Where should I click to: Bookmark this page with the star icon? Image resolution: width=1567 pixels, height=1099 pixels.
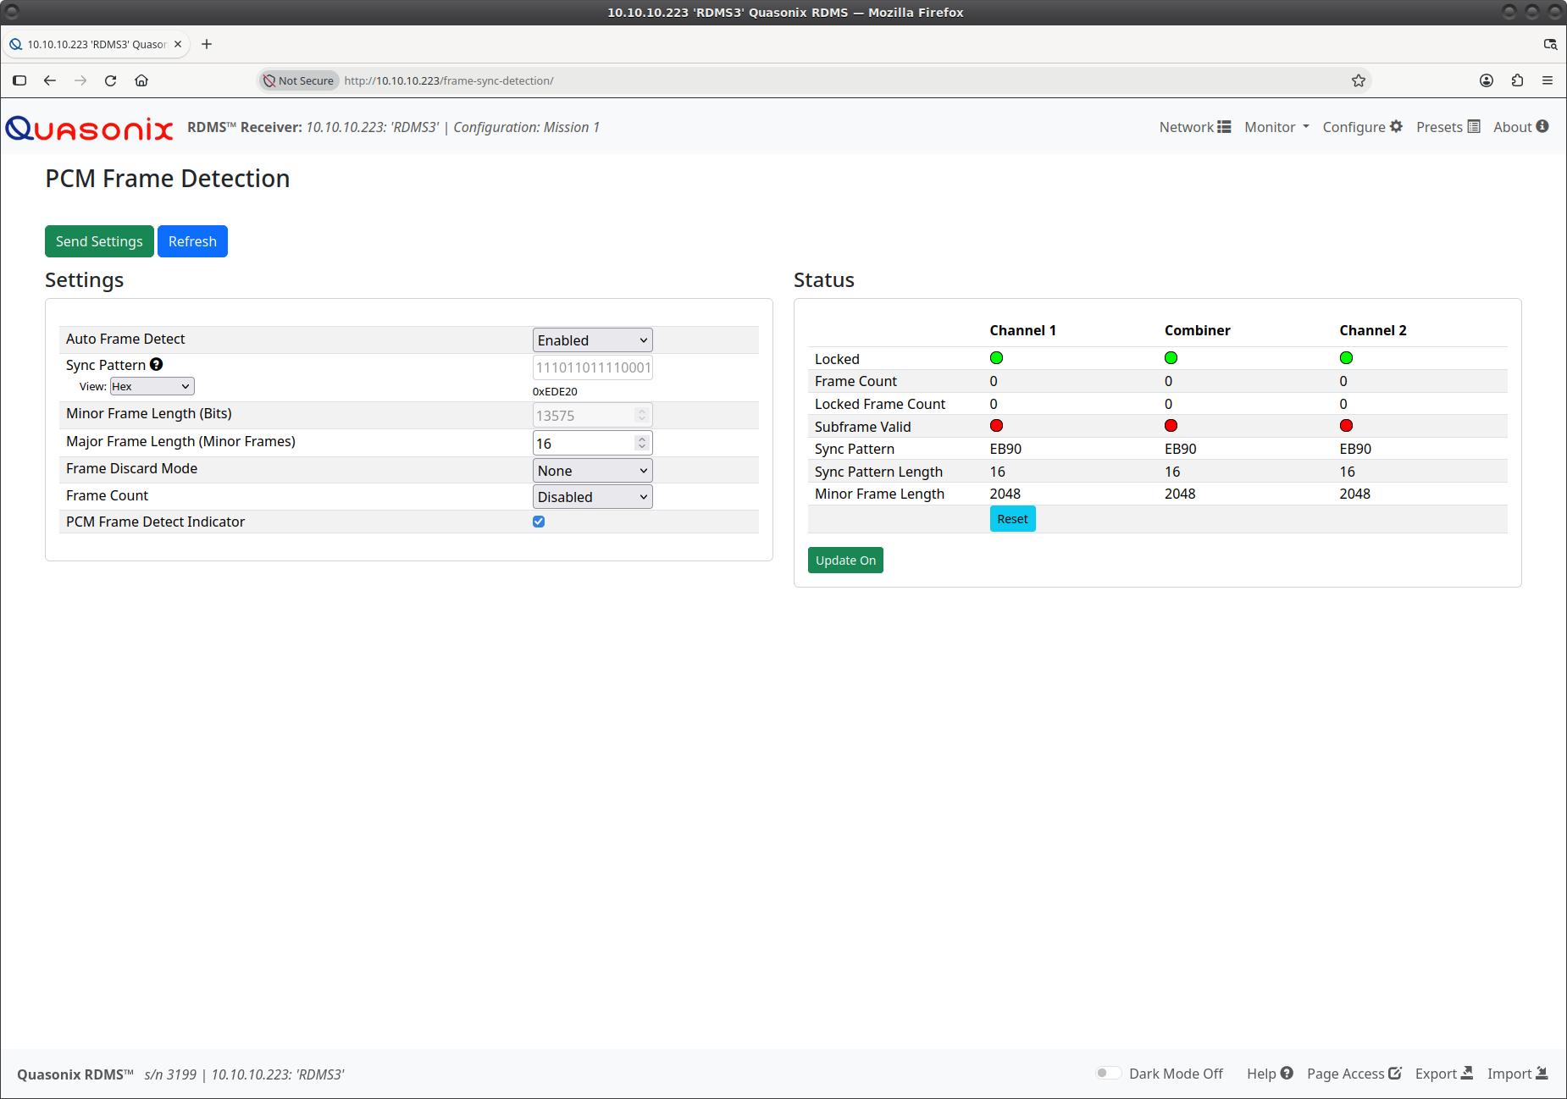pos(1359,80)
